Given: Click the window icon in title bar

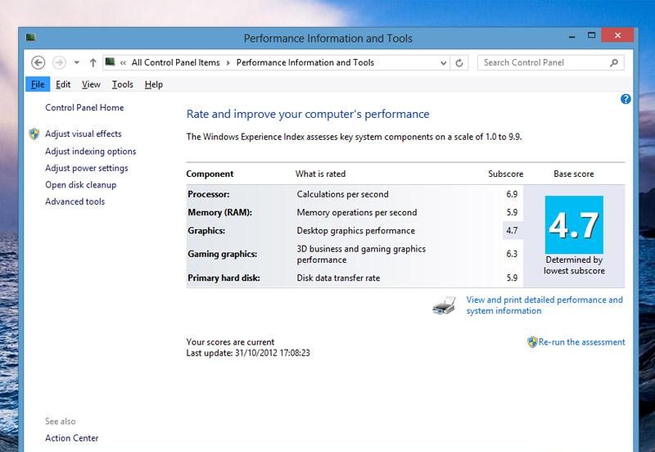Looking at the screenshot, I should pos(30,38).
